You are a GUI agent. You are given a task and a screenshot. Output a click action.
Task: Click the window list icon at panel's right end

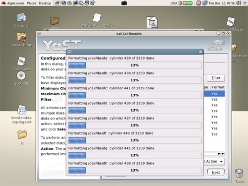click(245, 3)
